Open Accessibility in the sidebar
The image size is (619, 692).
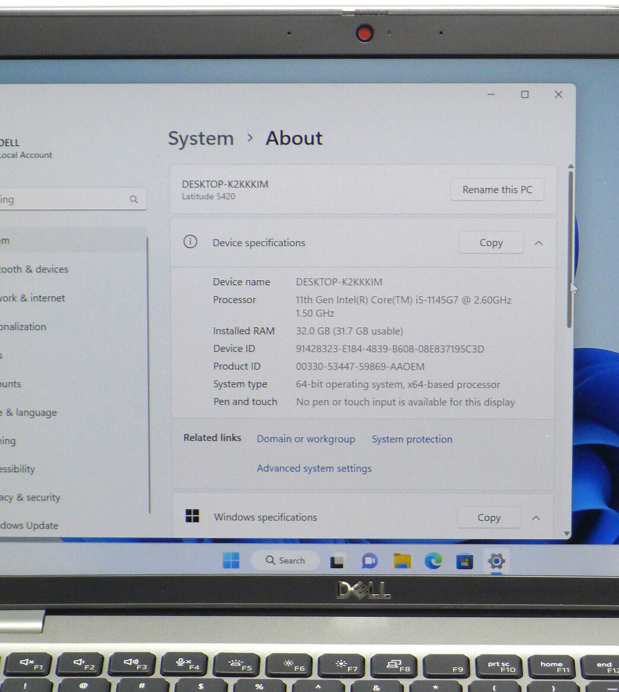pyautogui.click(x=17, y=469)
